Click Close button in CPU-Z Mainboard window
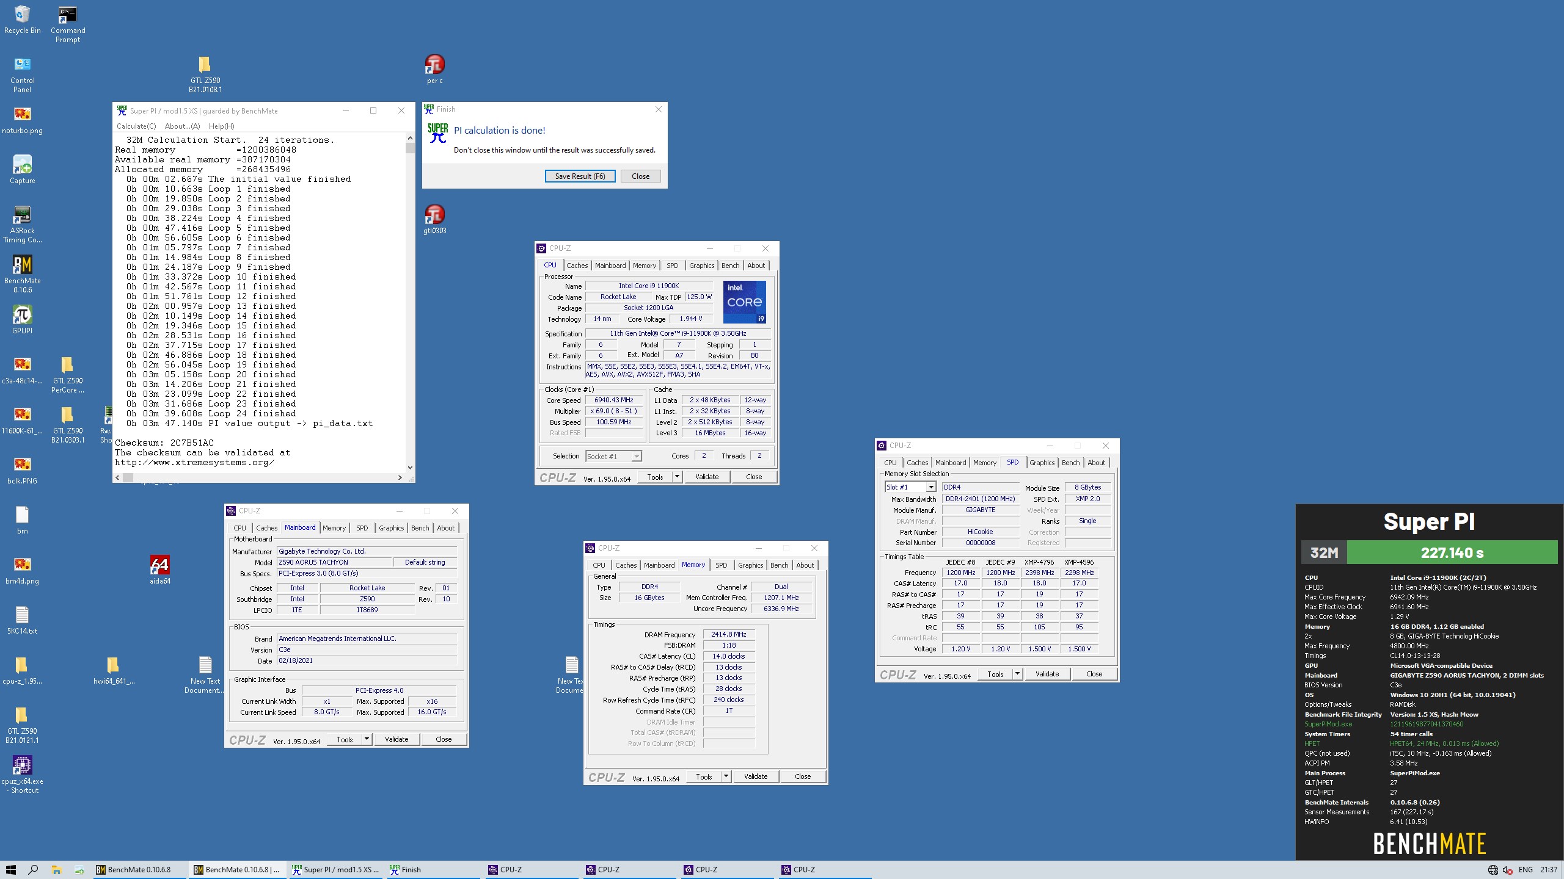 tap(444, 739)
